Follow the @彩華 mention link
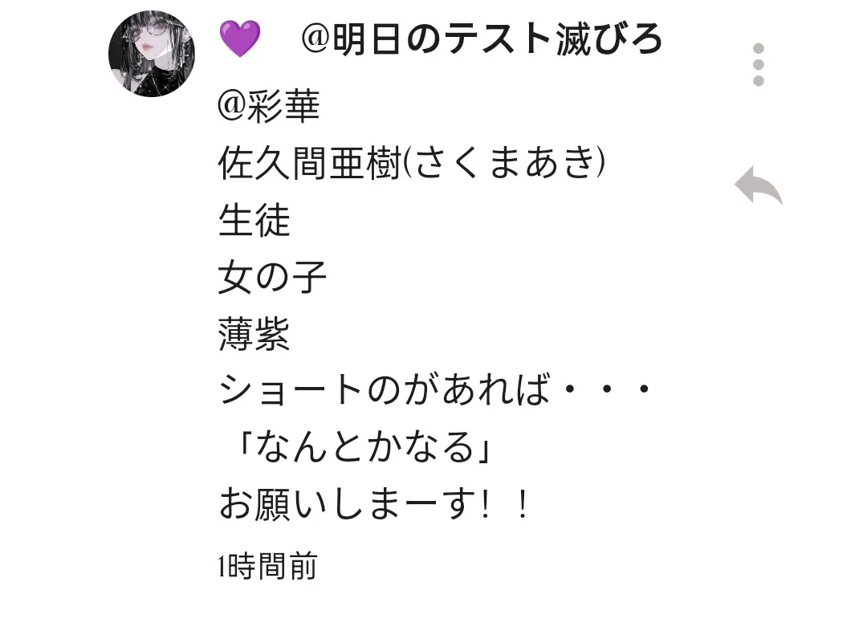Screen dimensions: 867x627 click(x=269, y=105)
